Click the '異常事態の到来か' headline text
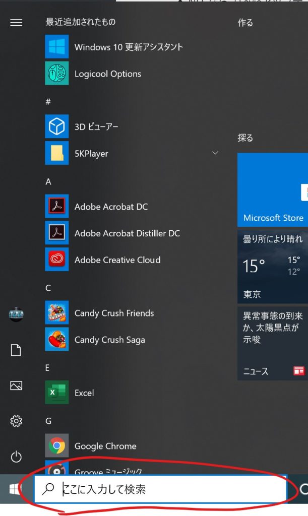The width and height of the screenshot is (308, 516). pos(273,328)
